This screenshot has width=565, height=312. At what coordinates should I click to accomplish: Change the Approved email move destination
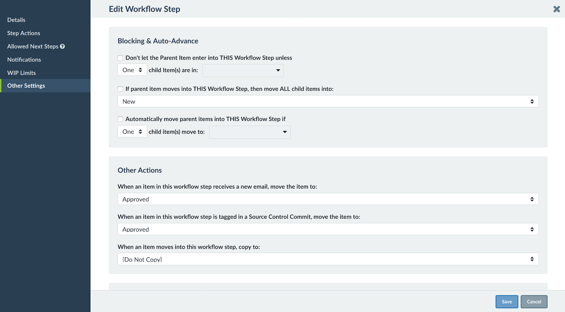(x=328, y=199)
